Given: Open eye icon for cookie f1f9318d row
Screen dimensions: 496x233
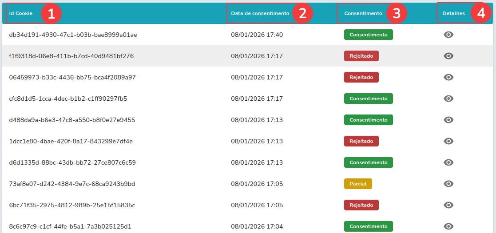Looking at the screenshot, I should point(448,56).
